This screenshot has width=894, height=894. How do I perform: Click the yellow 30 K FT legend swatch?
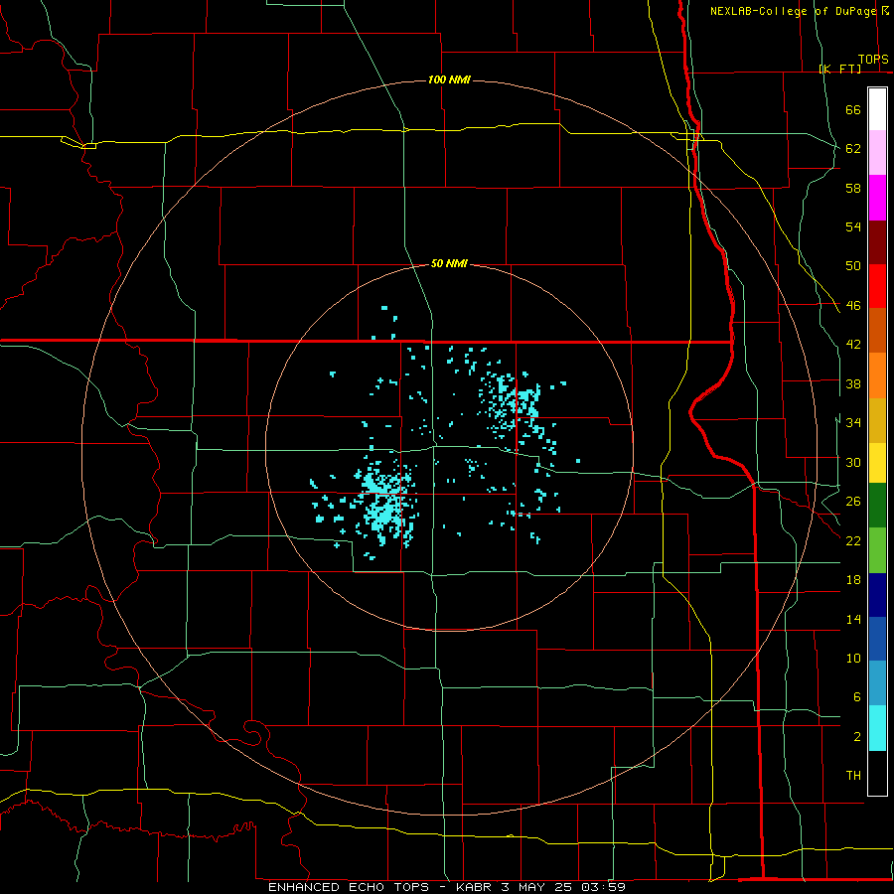point(877,463)
